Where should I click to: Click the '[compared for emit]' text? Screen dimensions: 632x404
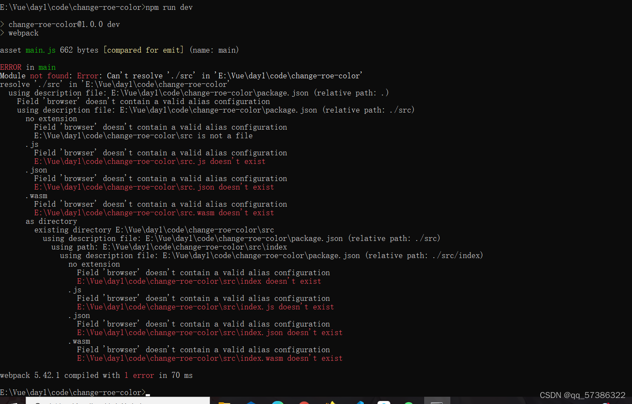(x=144, y=50)
